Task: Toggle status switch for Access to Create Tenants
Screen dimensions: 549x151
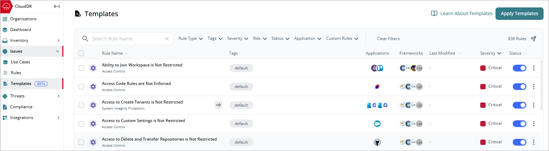Action: (519, 105)
